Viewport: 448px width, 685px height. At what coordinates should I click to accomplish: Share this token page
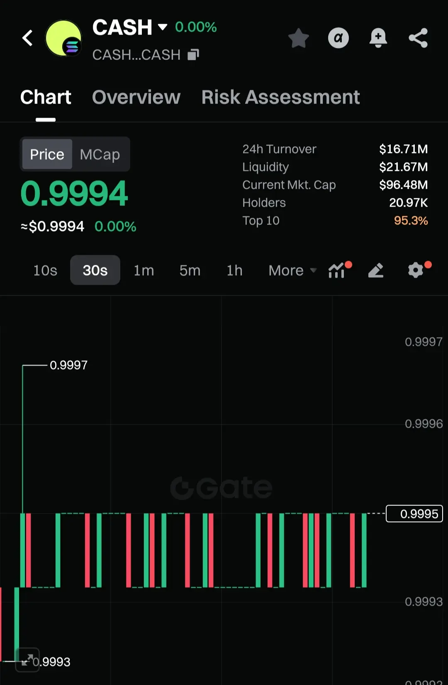tap(418, 38)
